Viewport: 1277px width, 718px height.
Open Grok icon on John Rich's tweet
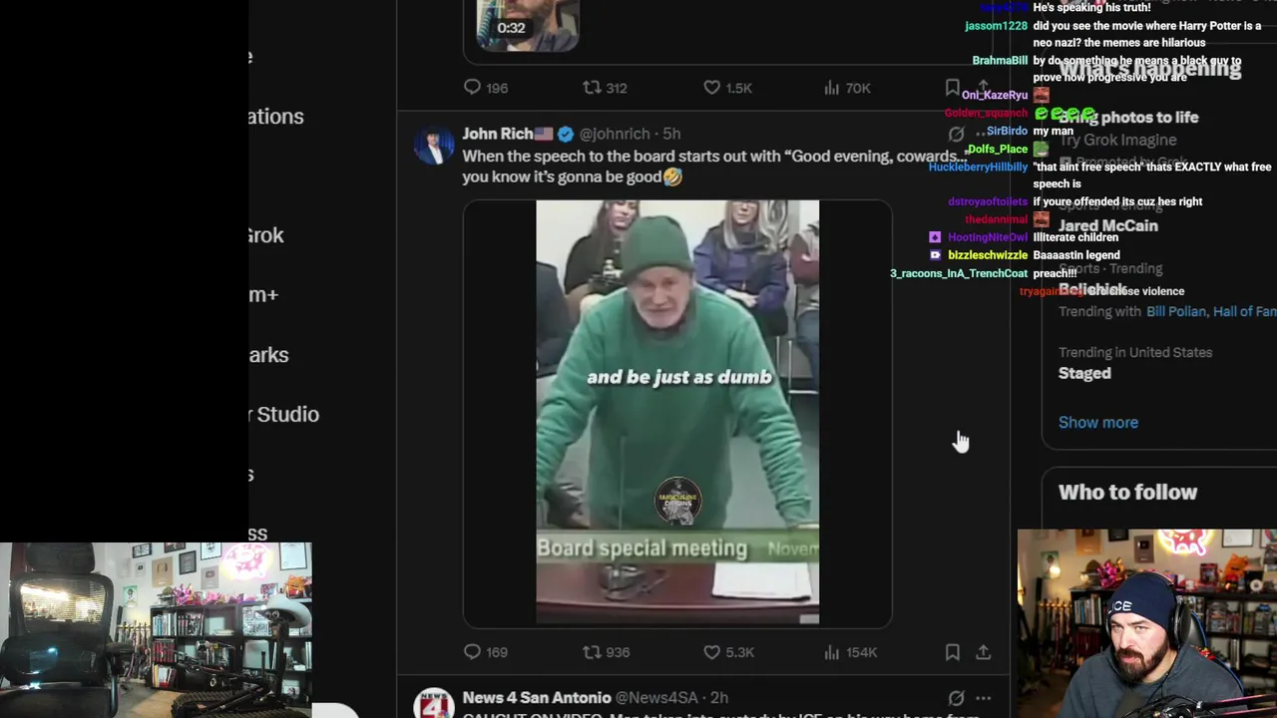click(956, 134)
